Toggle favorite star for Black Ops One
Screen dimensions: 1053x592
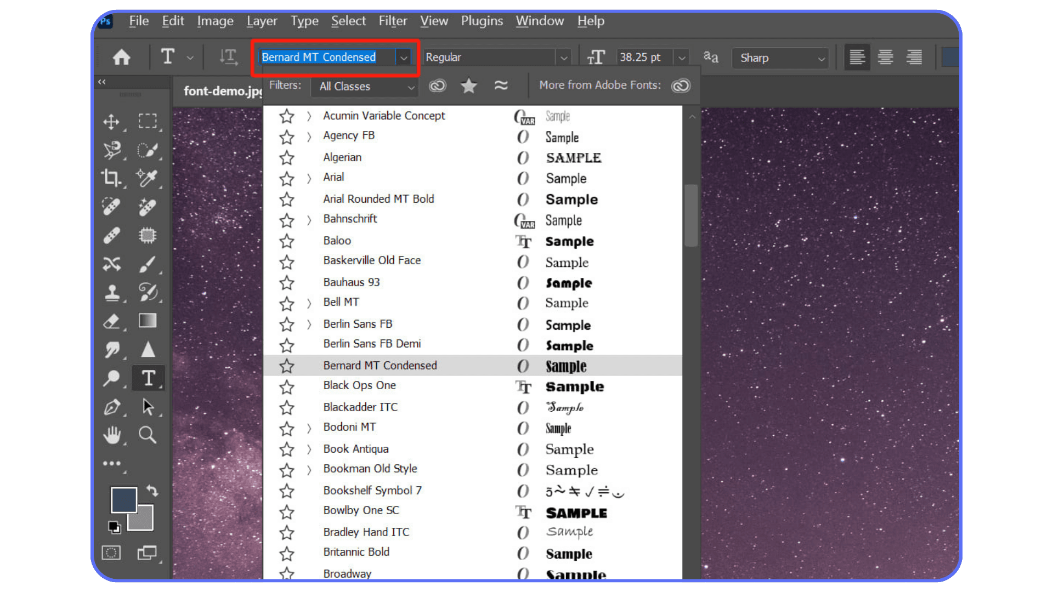click(x=286, y=387)
